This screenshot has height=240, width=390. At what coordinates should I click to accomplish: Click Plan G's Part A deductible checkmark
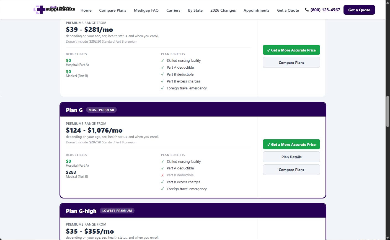(x=162, y=168)
